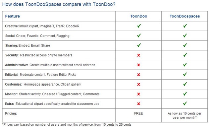The image size is (212, 127).
Task: Click red X for Administrative under ToonDoo
Action: tap(138, 65)
